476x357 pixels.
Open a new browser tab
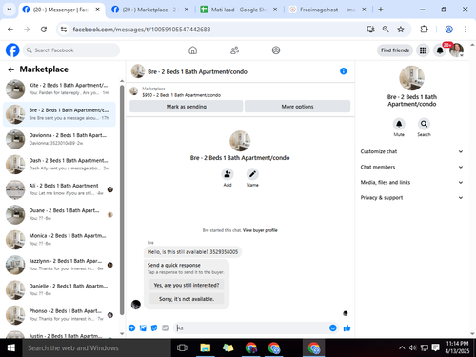click(381, 10)
